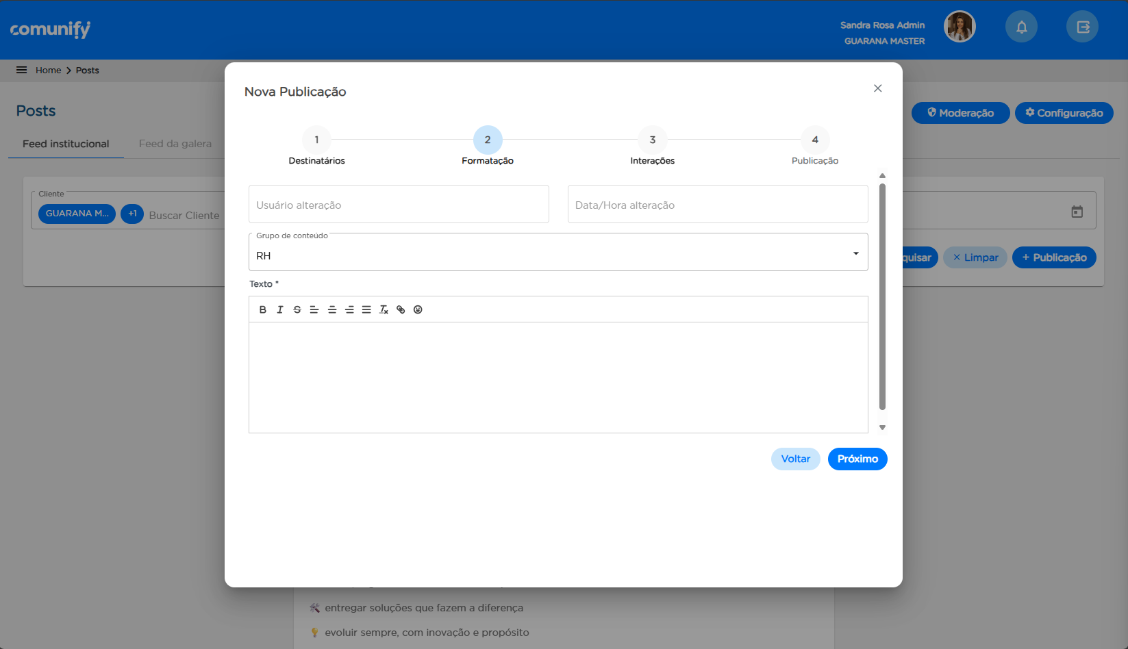Clear text formatting
The height and width of the screenshot is (649, 1128).
tap(384, 309)
